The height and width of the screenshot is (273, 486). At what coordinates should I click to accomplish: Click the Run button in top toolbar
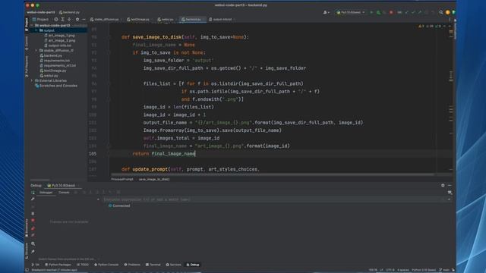tap(371, 12)
